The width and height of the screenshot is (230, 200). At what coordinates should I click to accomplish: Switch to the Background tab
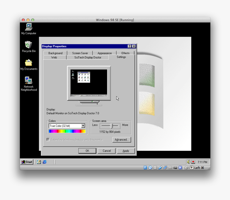(x=55, y=53)
